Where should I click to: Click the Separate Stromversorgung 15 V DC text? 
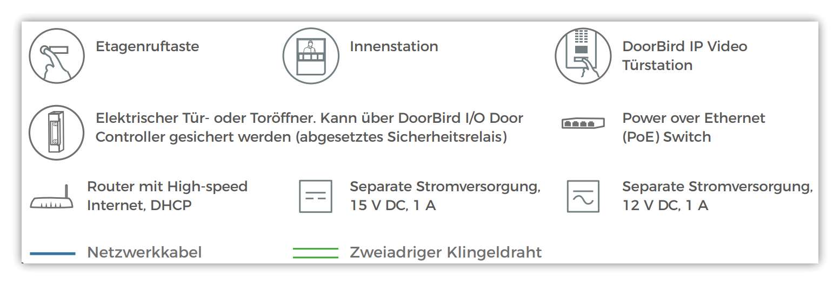(445, 196)
